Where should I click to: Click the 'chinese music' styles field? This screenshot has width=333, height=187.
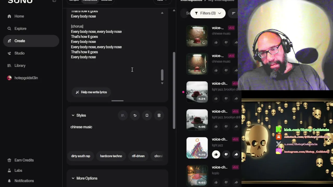pos(117,135)
